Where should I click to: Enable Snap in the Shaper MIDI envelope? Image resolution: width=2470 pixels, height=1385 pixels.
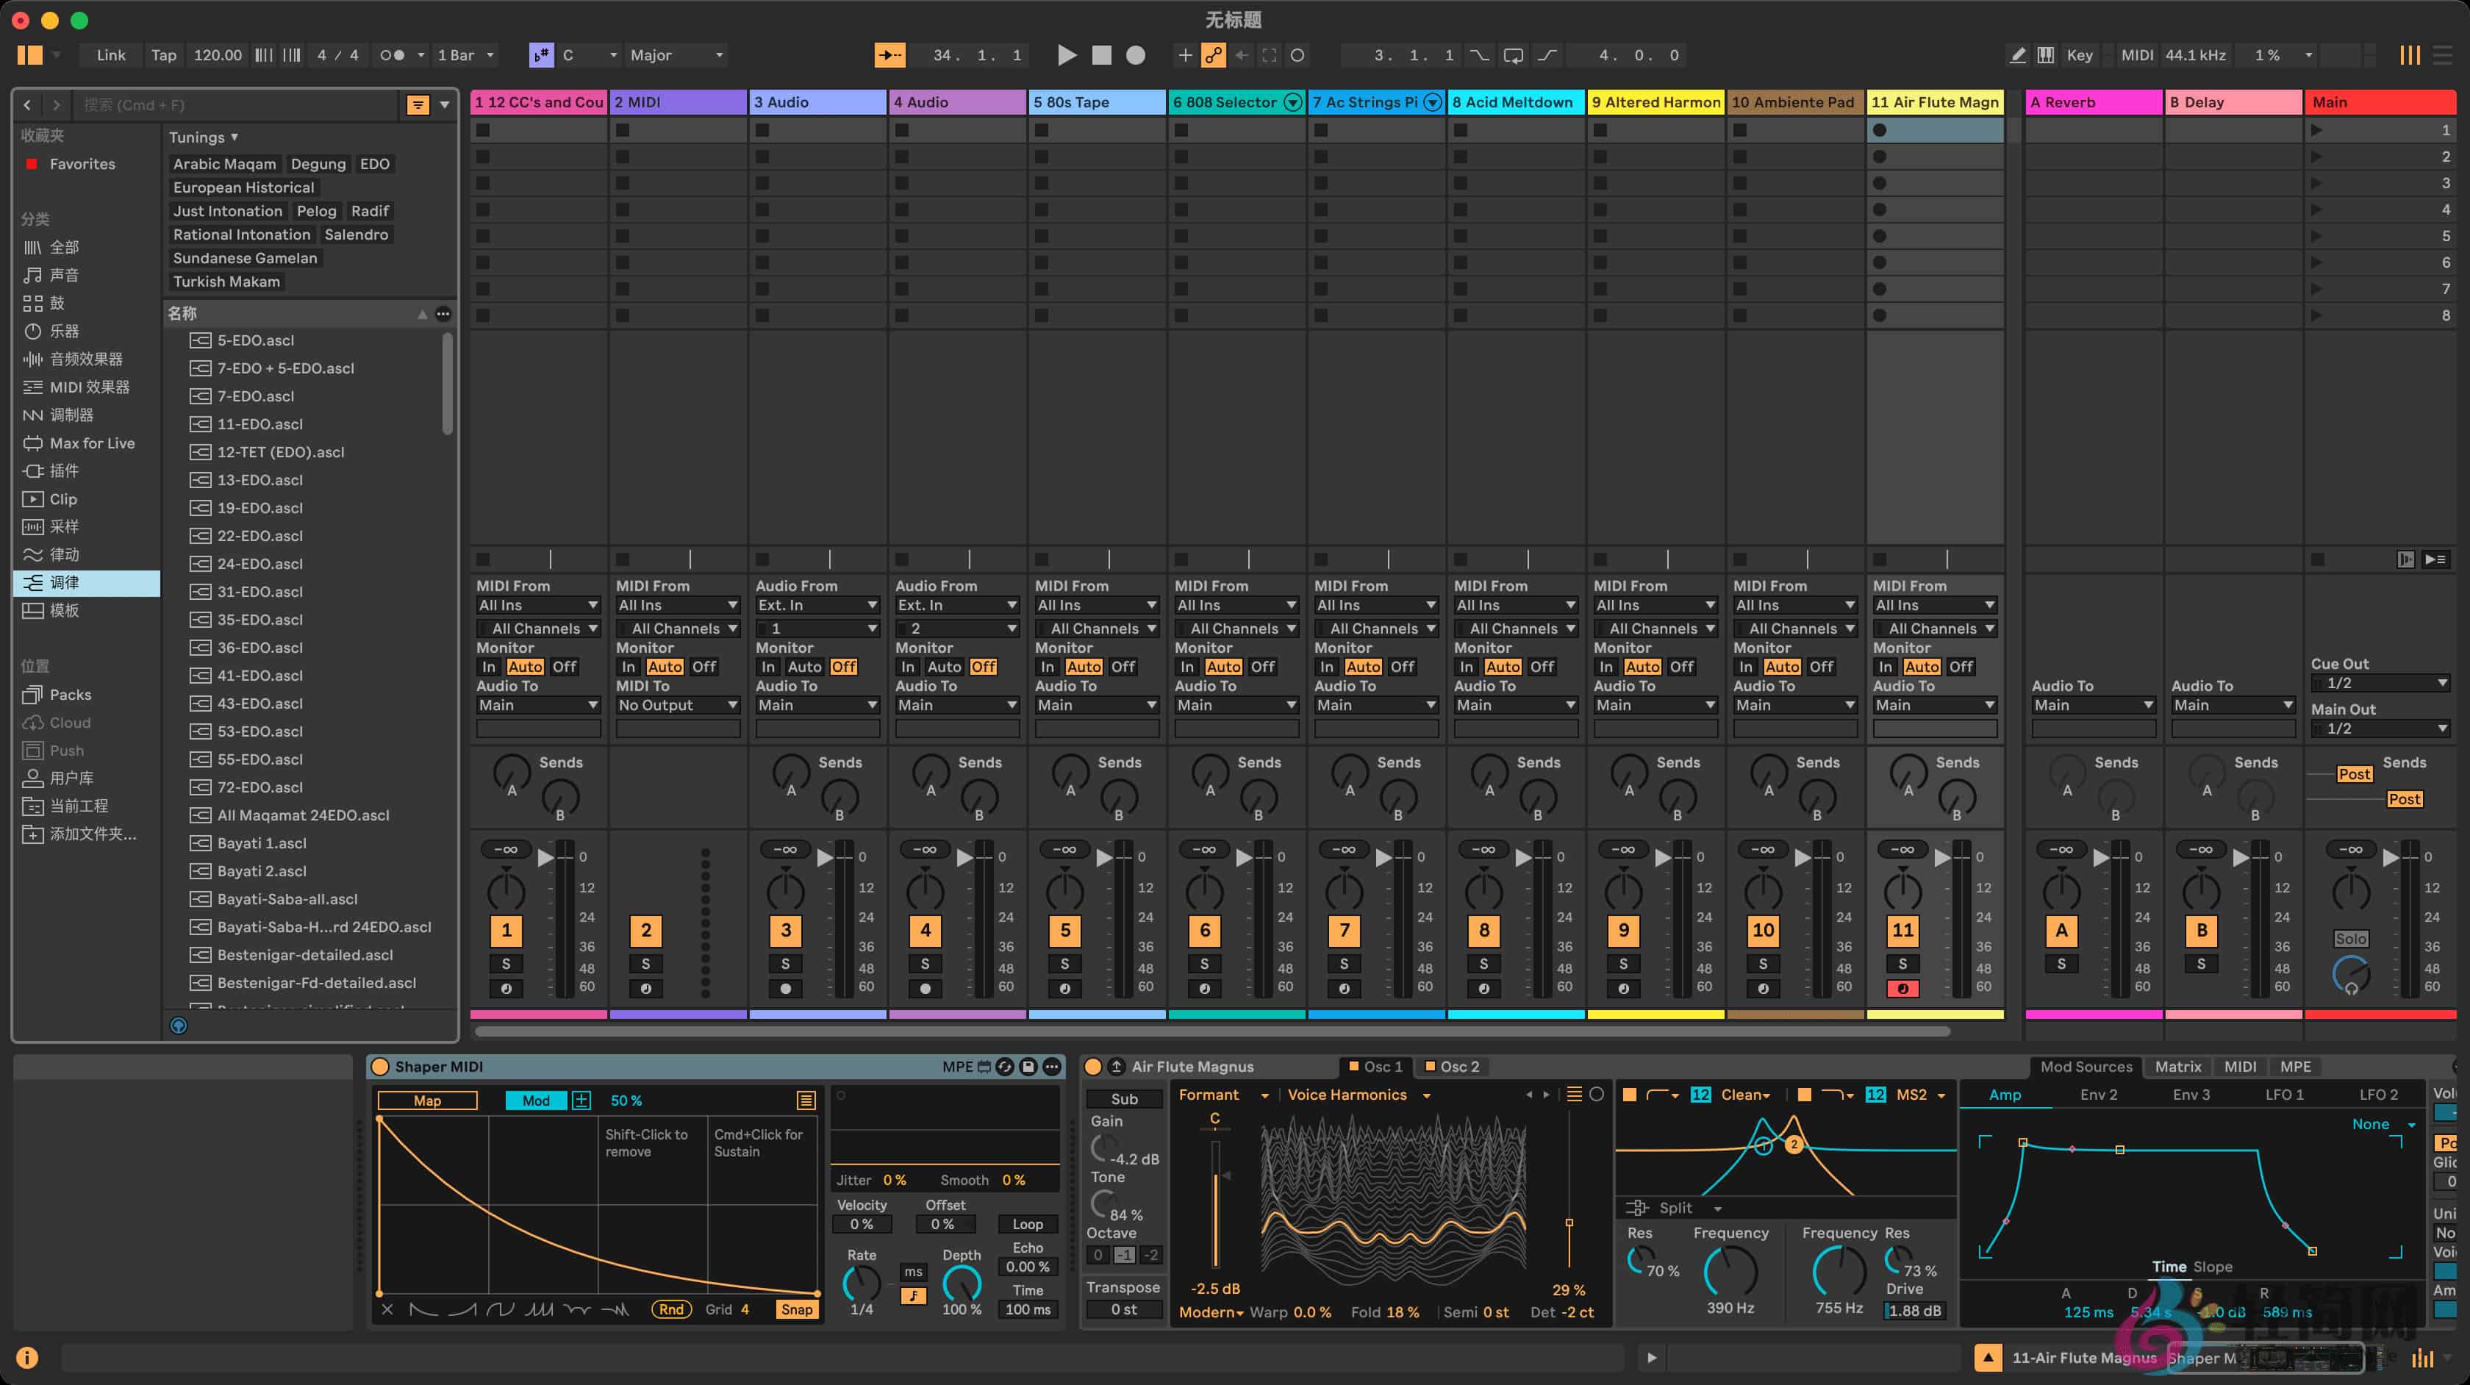tap(797, 1309)
